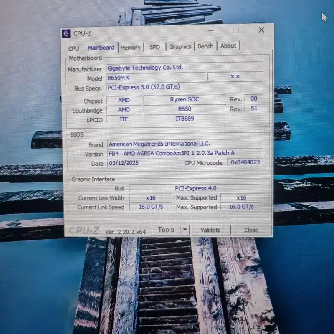
Task: Click the Chipset AMD vendor field
Action: (124, 100)
